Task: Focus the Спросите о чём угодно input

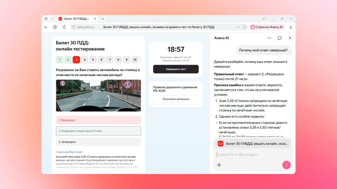Action: coord(253,154)
